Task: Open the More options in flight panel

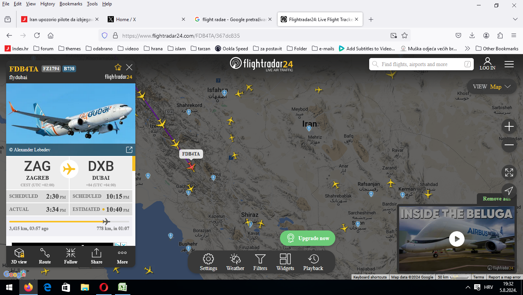Action: (x=122, y=256)
